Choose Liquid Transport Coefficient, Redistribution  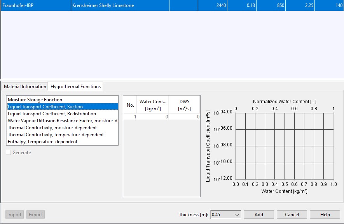tap(63, 114)
